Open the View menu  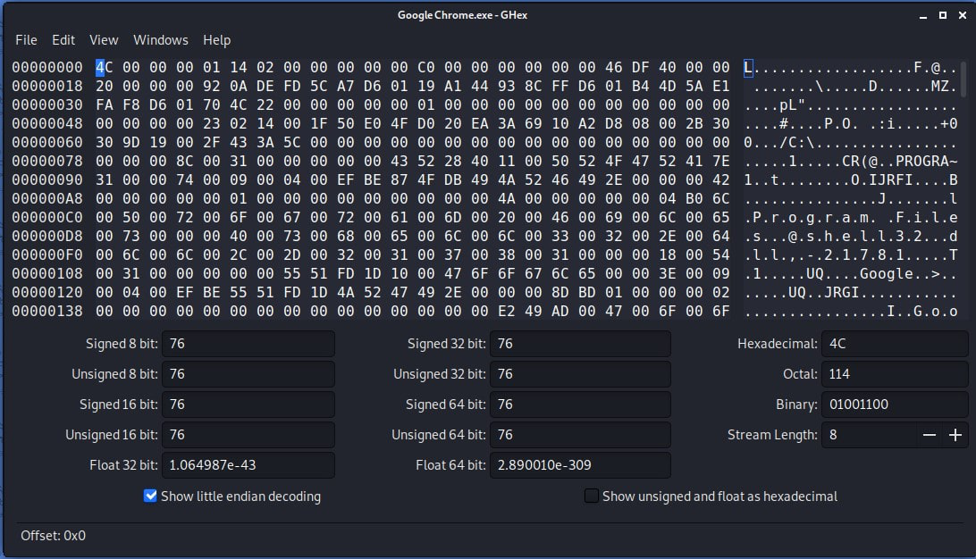pos(104,40)
